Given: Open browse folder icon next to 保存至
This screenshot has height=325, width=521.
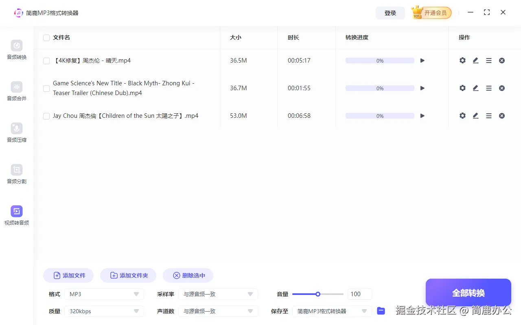Looking at the screenshot, I should click(x=381, y=311).
